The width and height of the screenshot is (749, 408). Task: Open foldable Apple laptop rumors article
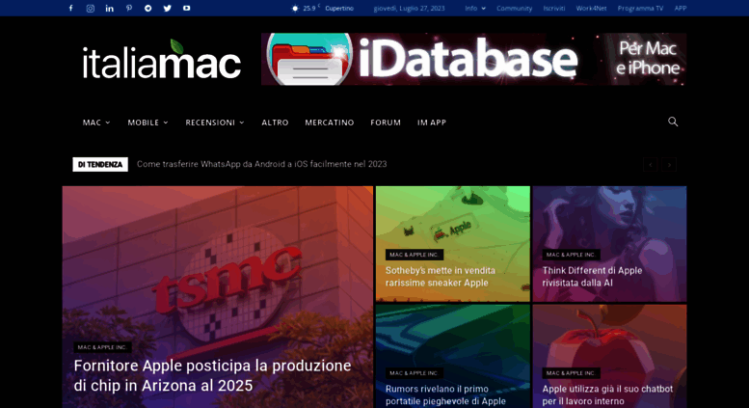[x=445, y=395]
